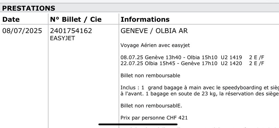Click the Informations column header

[x=145, y=19]
